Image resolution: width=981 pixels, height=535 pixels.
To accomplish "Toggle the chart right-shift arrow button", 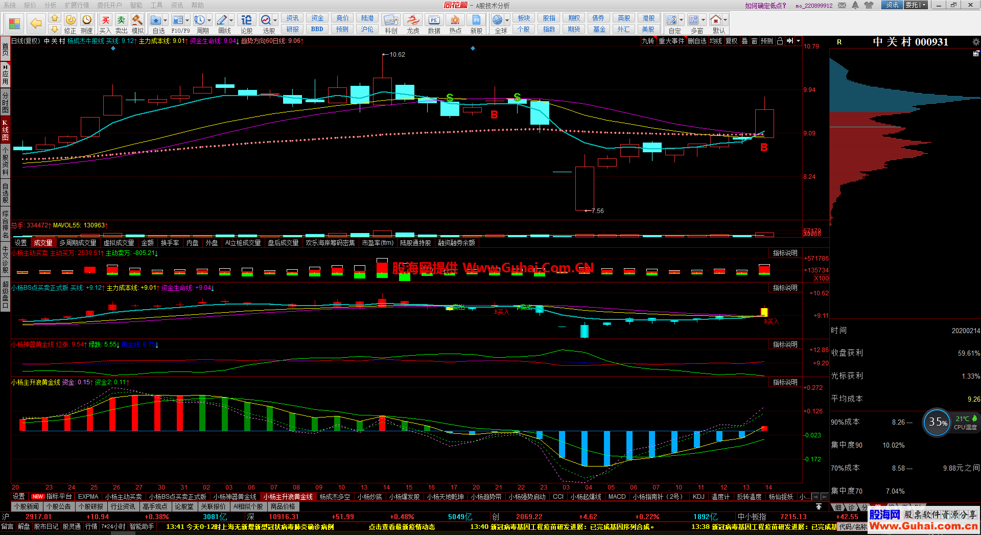I will (790, 41).
